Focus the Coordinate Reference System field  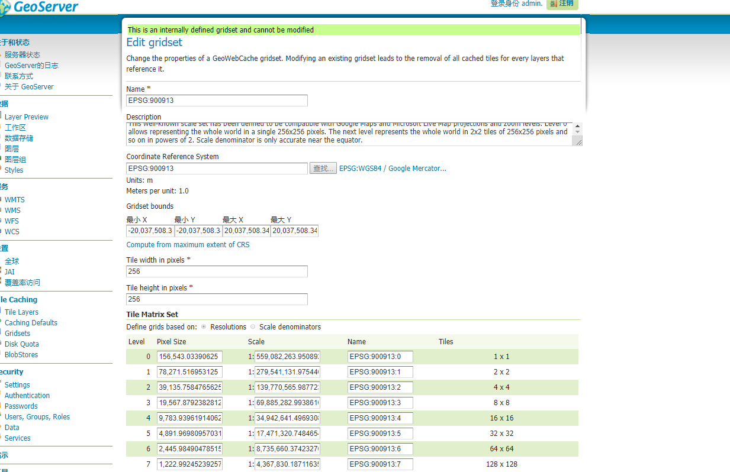click(x=217, y=169)
